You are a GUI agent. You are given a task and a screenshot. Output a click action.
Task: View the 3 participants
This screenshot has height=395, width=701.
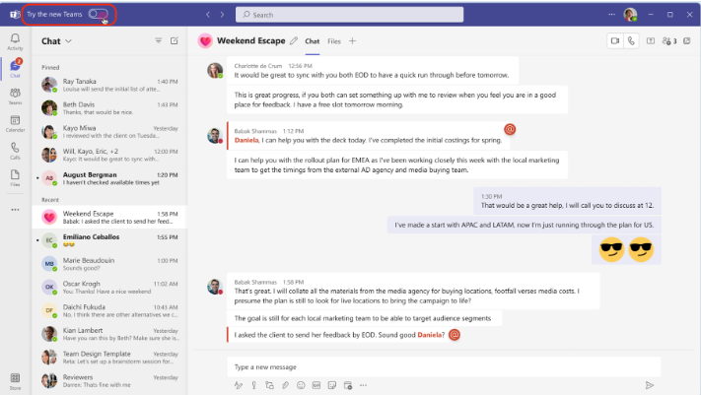click(669, 41)
